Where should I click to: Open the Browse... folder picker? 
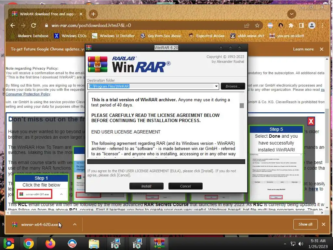233,86
